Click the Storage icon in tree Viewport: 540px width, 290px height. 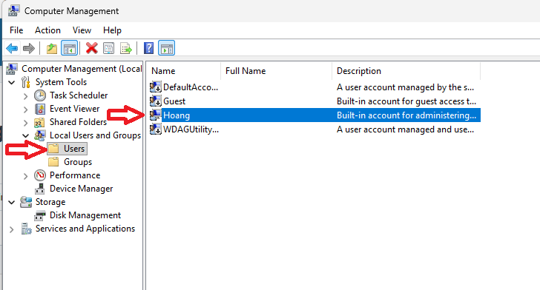coord(26,202)
